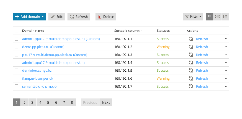Check the semantec-ui-champ.io row checkbox

17,86
